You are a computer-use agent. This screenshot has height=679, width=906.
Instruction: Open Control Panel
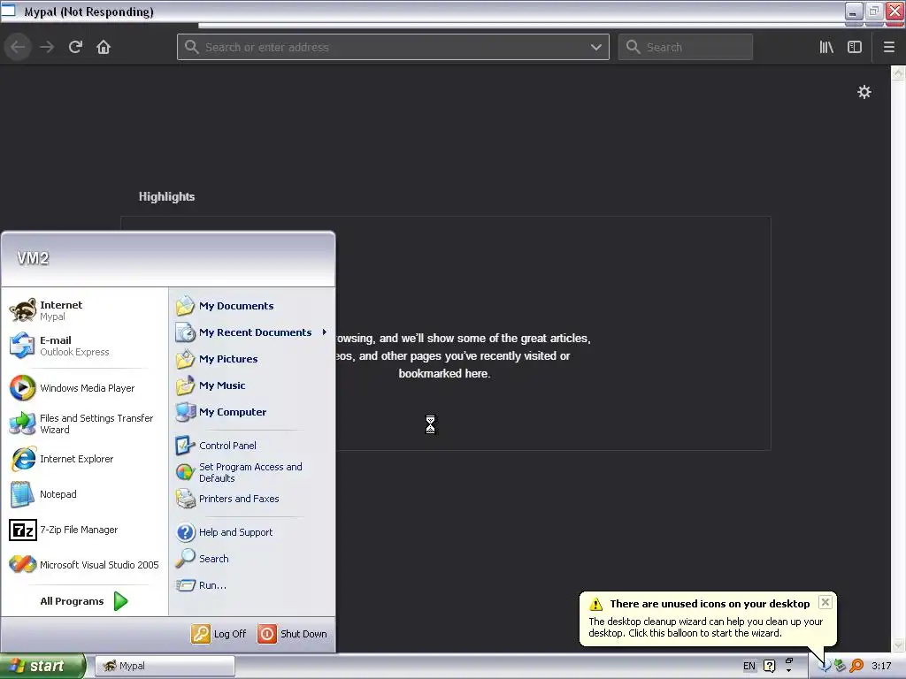click(252, 446)
